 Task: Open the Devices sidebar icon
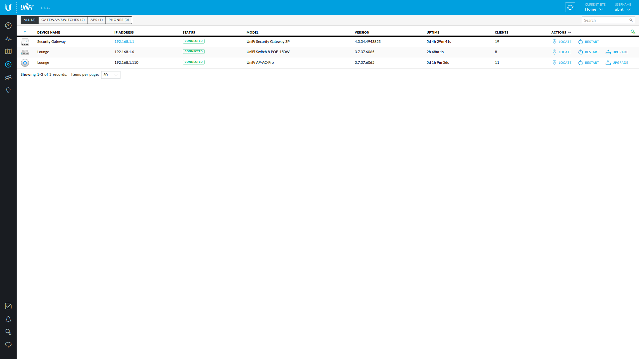click(8, 64)
